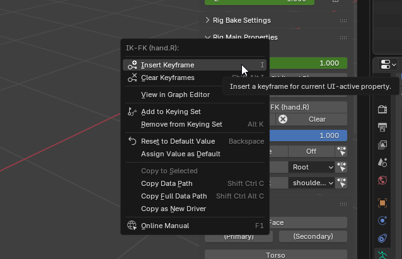Viewport: 402px width, 259px height.
Task: Open the Render properties tab
Action: (382, 109)
